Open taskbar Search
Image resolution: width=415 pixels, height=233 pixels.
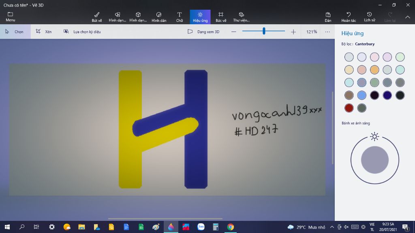(22, 227)
